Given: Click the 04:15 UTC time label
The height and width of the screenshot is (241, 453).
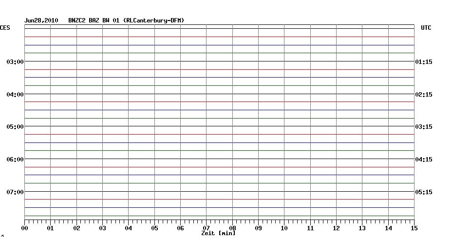Looking at the screenshot, I should [x=423, y=160].
